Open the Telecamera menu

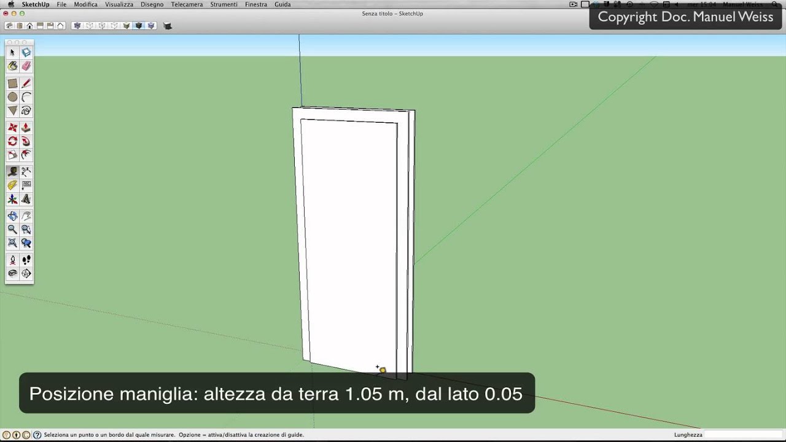click(187, 4)
